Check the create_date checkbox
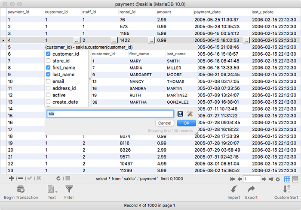Screen dimensions: 301x210 tap(48, 102)
